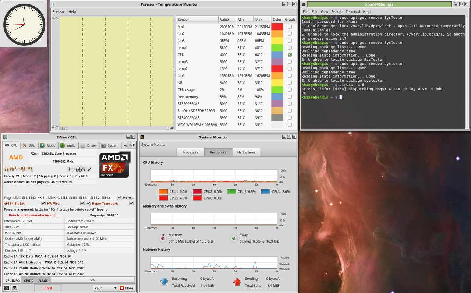Sort sensors by the Value column header
The width and height of the screenshot is (471, 293).
[x=224, y=20]
